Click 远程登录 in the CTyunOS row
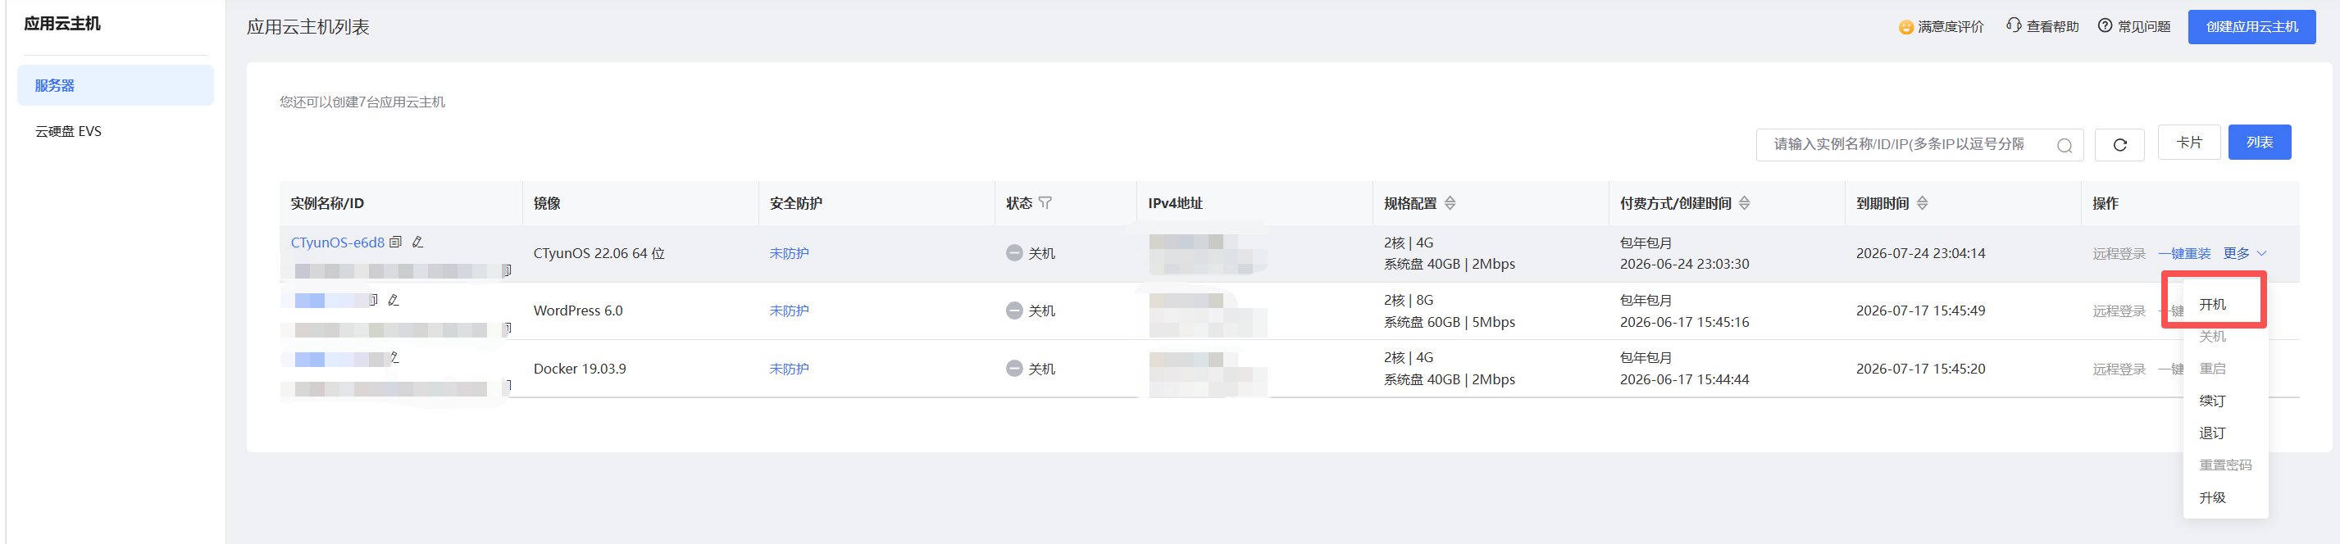Screen dimensions: 2340x544 tap(2119, 253)
